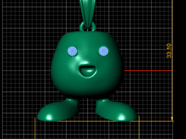The image size is (186, 139).
Task: Click the 33.10 height dimension label
Action: pyautogui.click(x=169, y=51)
